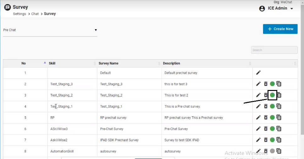Click the Create New button
Screen dimensions: 304x159
(280, 29)
